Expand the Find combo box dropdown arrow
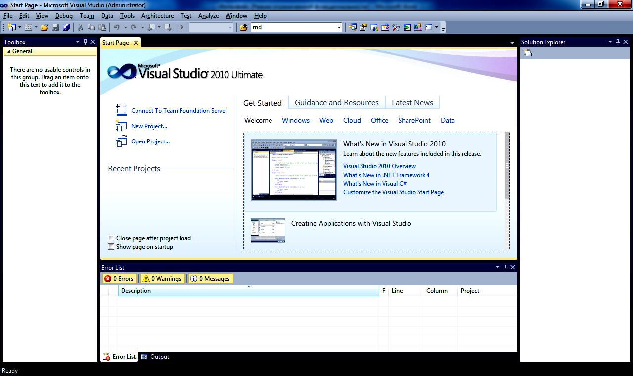The height and width of the screenshot is (376, 633). (339, 27)
